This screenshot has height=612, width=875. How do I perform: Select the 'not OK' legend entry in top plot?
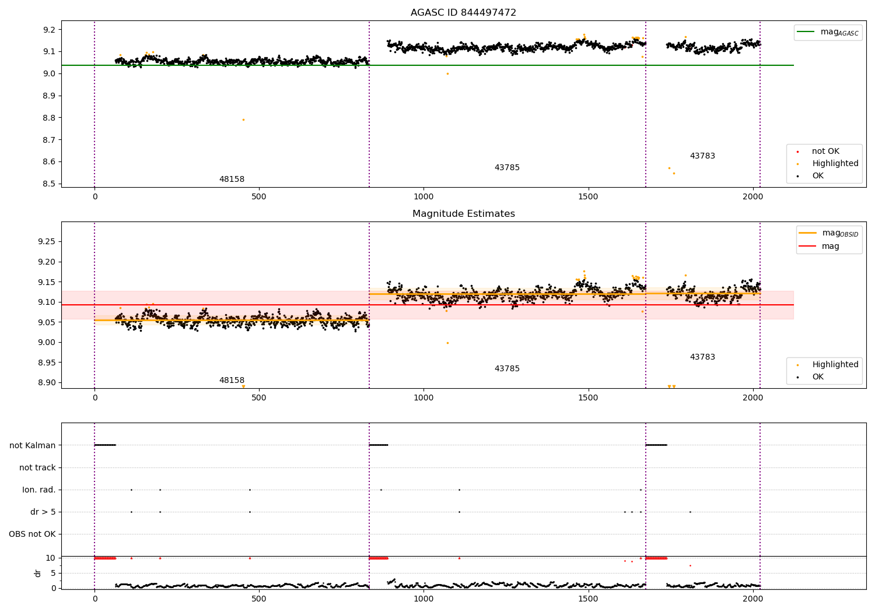point(825,152)
